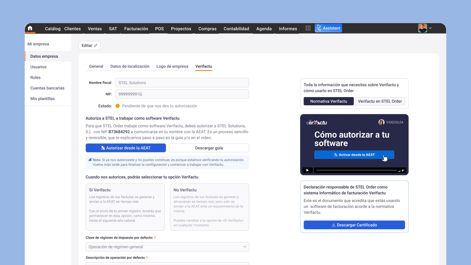The image size is (471, 265).
Task: Open Normativa Verifactu button
Action: click(329, 101)
